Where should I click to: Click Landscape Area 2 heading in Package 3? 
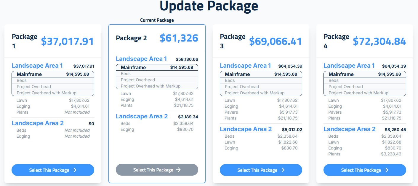click(x=246, y=129)
